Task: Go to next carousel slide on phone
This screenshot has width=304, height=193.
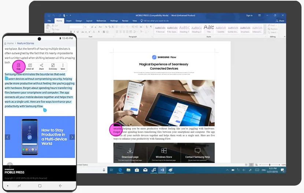Action: click(72, 137)
